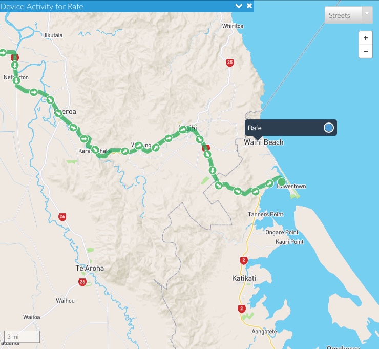Click the Highway 25 shield near Whiritoa
This screenshot has width=379, height=349.
tap(229, 63)
